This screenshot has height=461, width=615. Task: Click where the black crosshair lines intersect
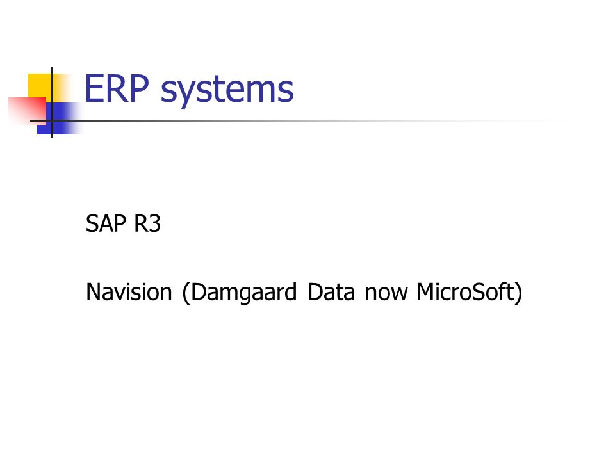[x=52, y=120]
